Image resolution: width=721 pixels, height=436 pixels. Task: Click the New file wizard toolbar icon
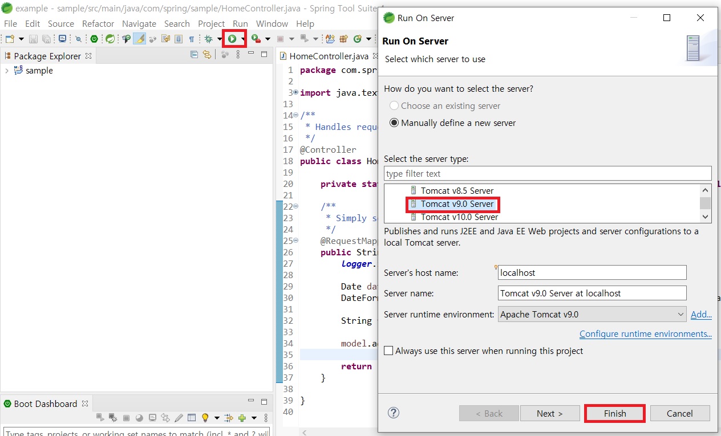click(10, 39)
